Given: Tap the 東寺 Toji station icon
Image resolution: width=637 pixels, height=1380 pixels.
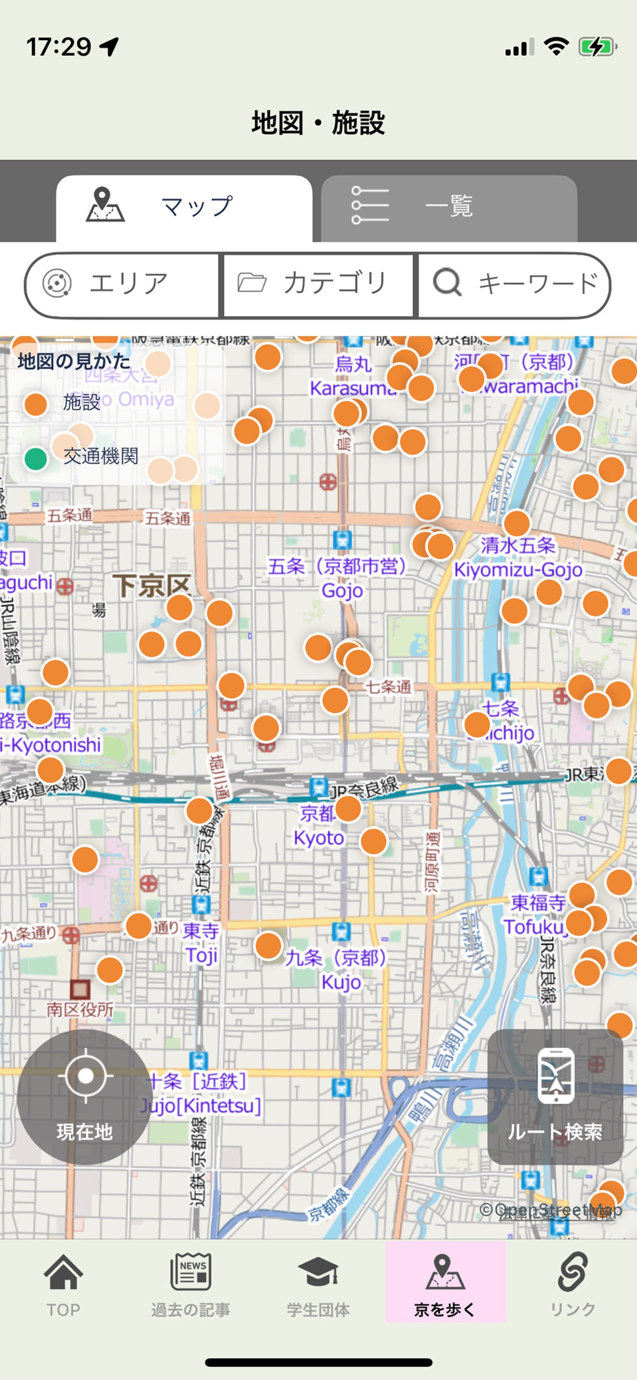Looking at the screenshot, I should [x=201, y=905].
